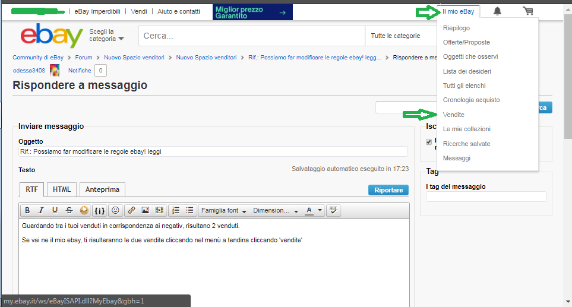Expand Scegli la categoria dropdown
Screen dimensions: 572x307
coord(106,36)
